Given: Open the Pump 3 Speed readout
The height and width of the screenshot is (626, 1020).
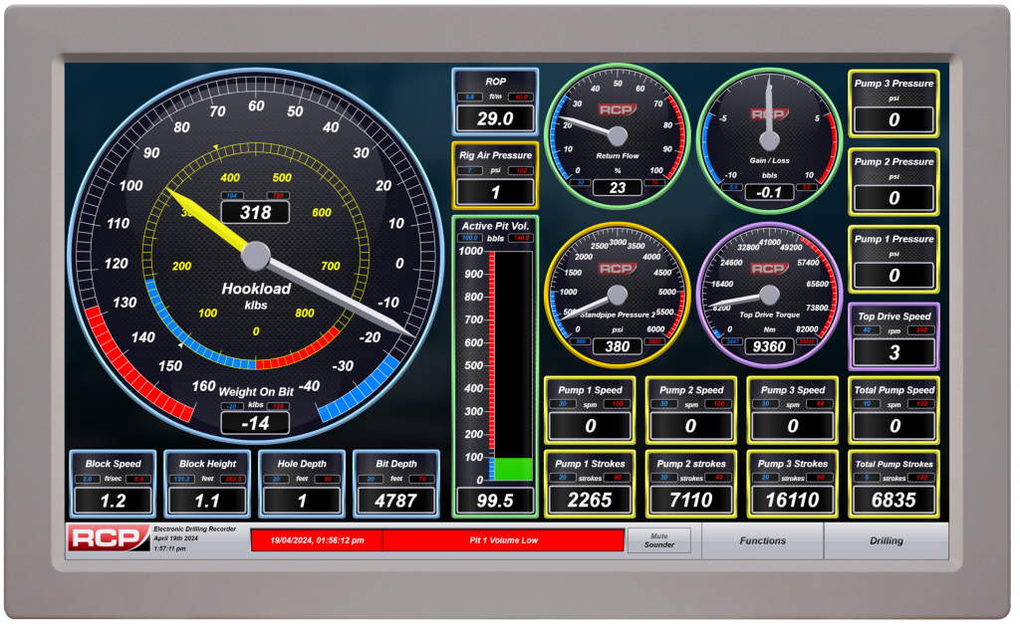Looking at the screenshot, I should pyautogui.click(x=792, y=410).
